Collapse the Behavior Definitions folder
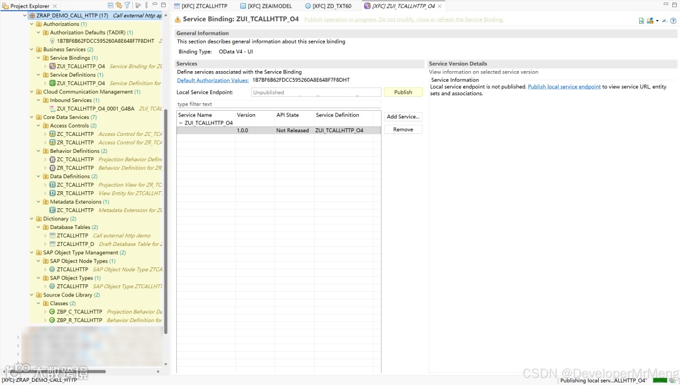 tap(38, 151)
